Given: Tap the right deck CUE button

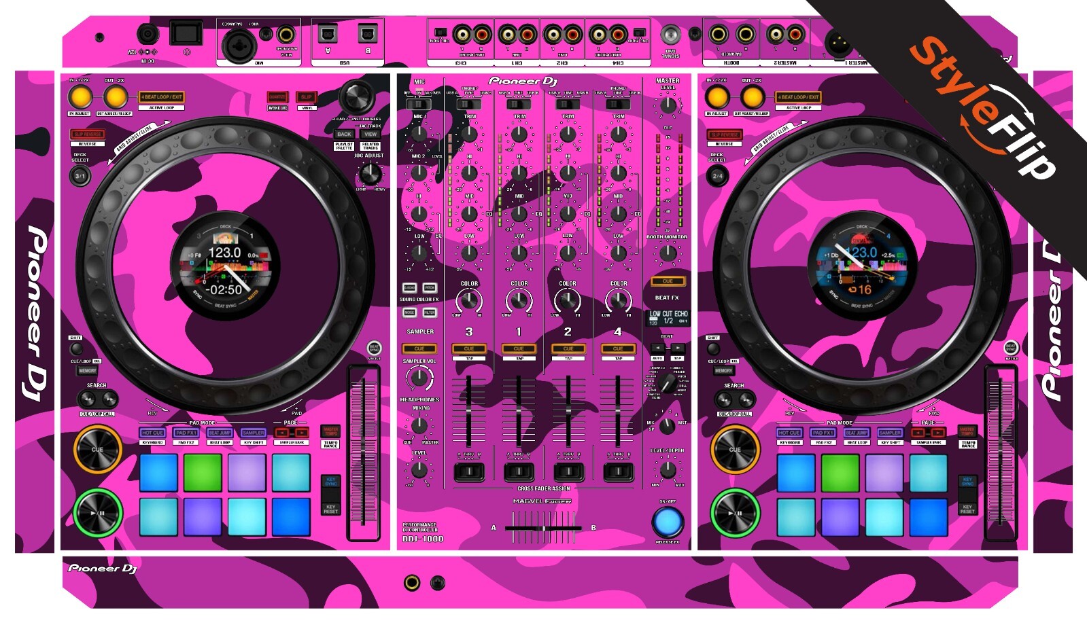Looking at the screenshot, I should tap(736, 450).
